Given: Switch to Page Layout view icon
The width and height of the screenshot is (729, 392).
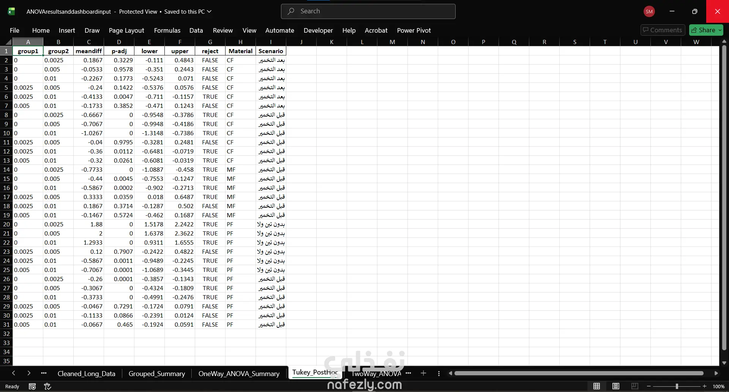Looking at the screenshot, I should click(616, 386).
